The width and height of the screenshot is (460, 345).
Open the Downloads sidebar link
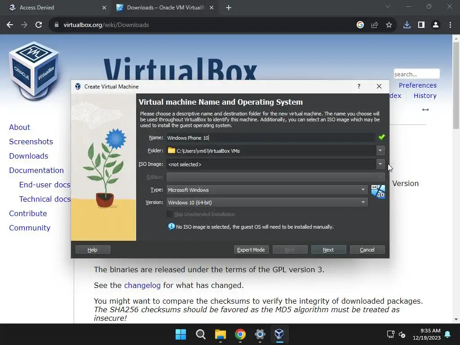(28, 156)
